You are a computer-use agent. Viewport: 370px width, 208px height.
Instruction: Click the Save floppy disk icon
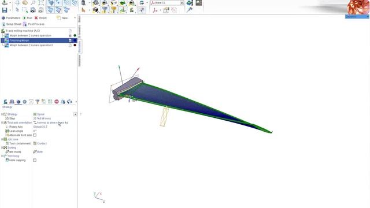5,10
